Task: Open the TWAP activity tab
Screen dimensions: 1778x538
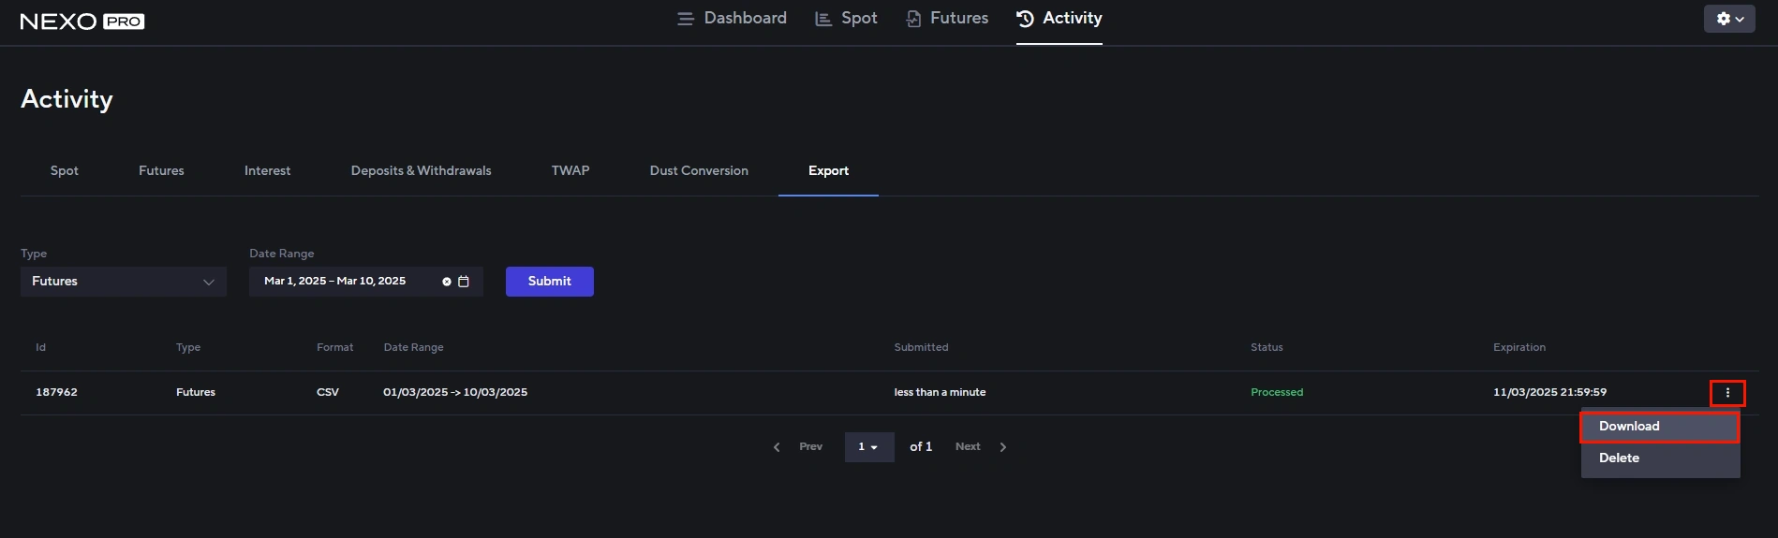Action: pos(570,171)
